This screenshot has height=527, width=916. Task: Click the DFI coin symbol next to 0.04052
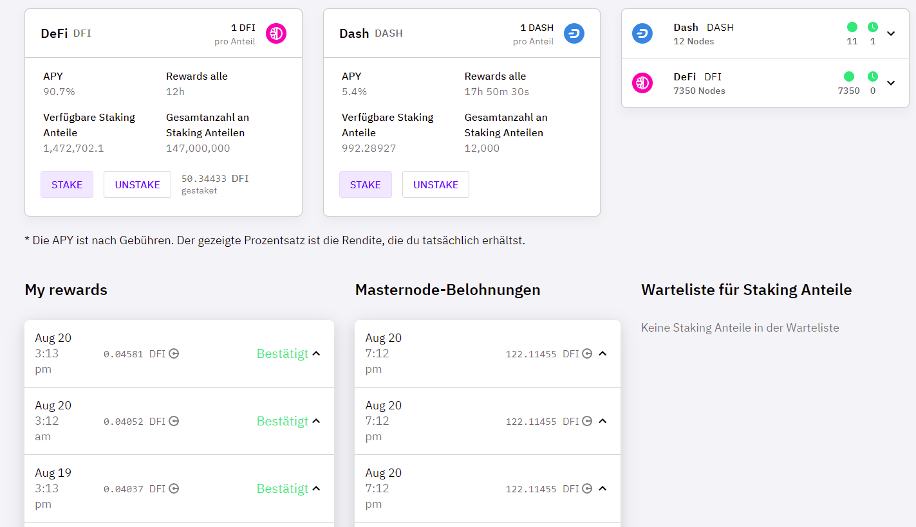click(174, 421)
